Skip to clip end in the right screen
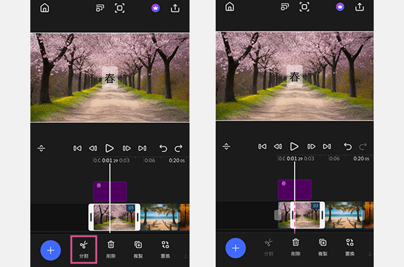Image resolution: width=404 pixels, height=267 pixels. pos(327,147)
